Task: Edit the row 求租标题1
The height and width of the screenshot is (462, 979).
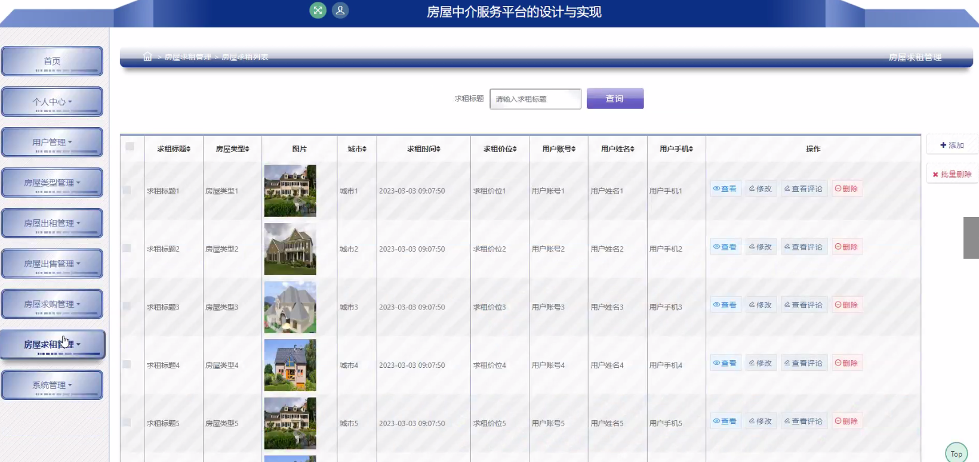Action: click(x=761, y=188)
